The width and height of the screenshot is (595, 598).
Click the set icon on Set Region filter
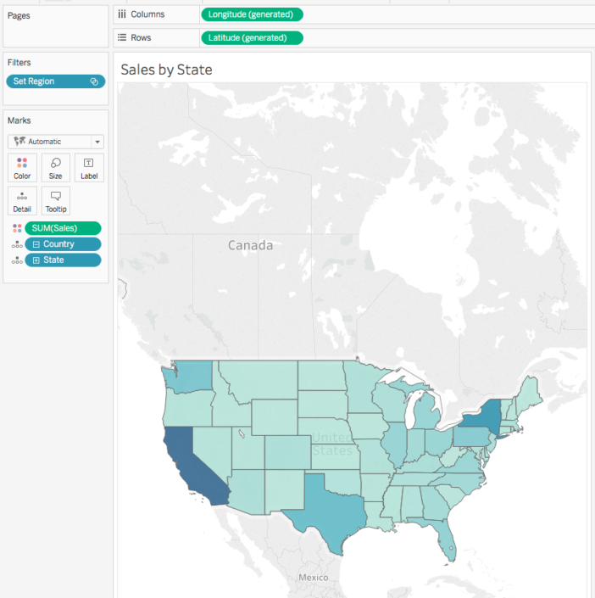click(94, 81)
